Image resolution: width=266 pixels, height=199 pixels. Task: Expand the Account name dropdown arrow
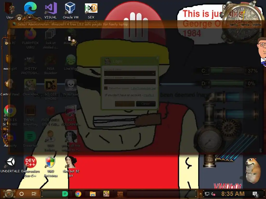point(153,73)
